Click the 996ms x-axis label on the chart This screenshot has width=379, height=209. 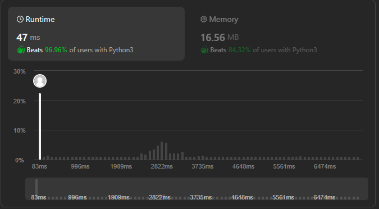pos(80,166)
